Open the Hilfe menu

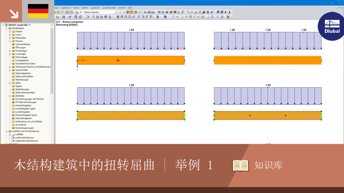[x=130, y=8]
